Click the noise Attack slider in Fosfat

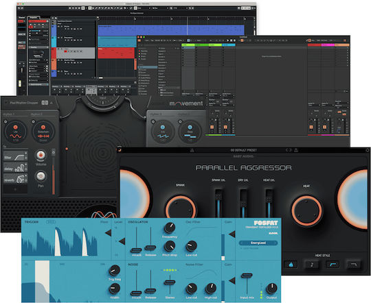(136, 293)
